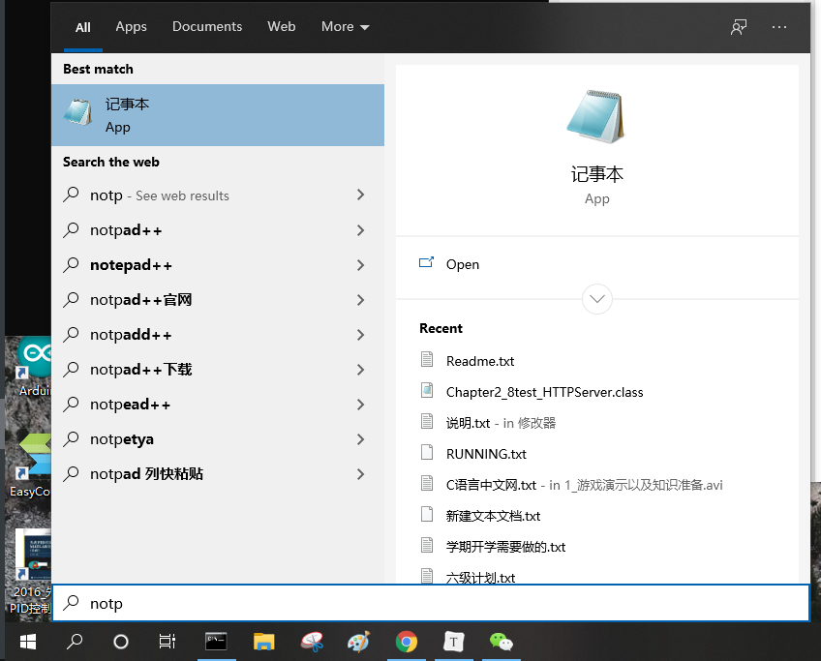
Task: Open Cortana circle icon on taskbar
Action: point(121,642)
